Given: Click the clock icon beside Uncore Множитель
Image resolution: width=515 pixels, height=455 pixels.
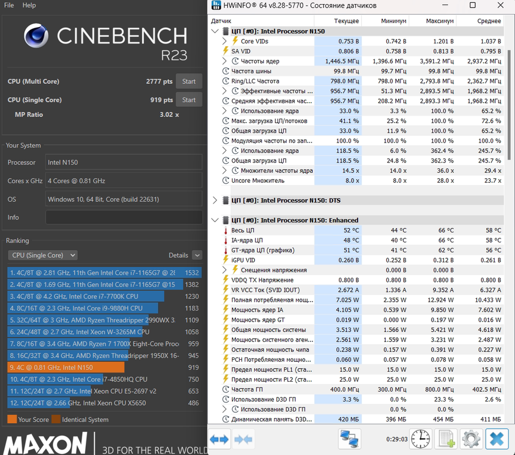Looking at the screenshot, I should point(225,180).
